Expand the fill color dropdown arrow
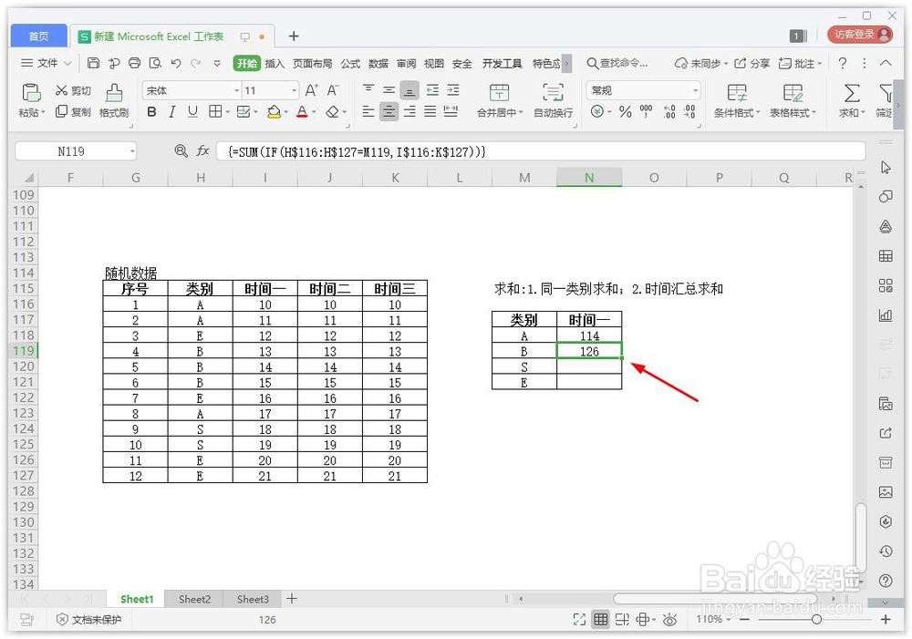The height and width of the screenshot is (639, 912). 286,111
